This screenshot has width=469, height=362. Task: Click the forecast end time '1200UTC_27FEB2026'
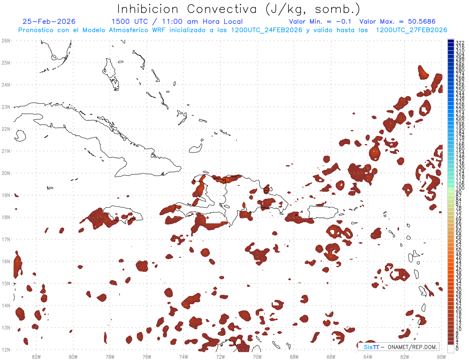[411, 30]
